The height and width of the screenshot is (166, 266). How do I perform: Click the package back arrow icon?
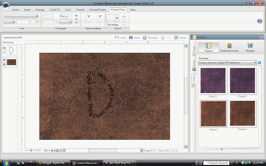[x=259, y=62]
